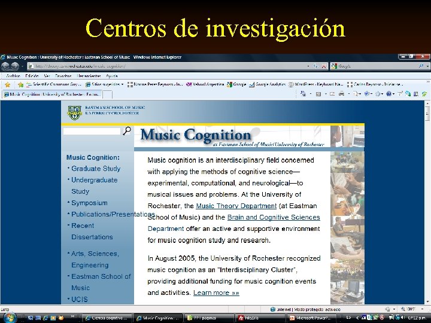Open the address bar history dropdown arrow

pos(308,66)
